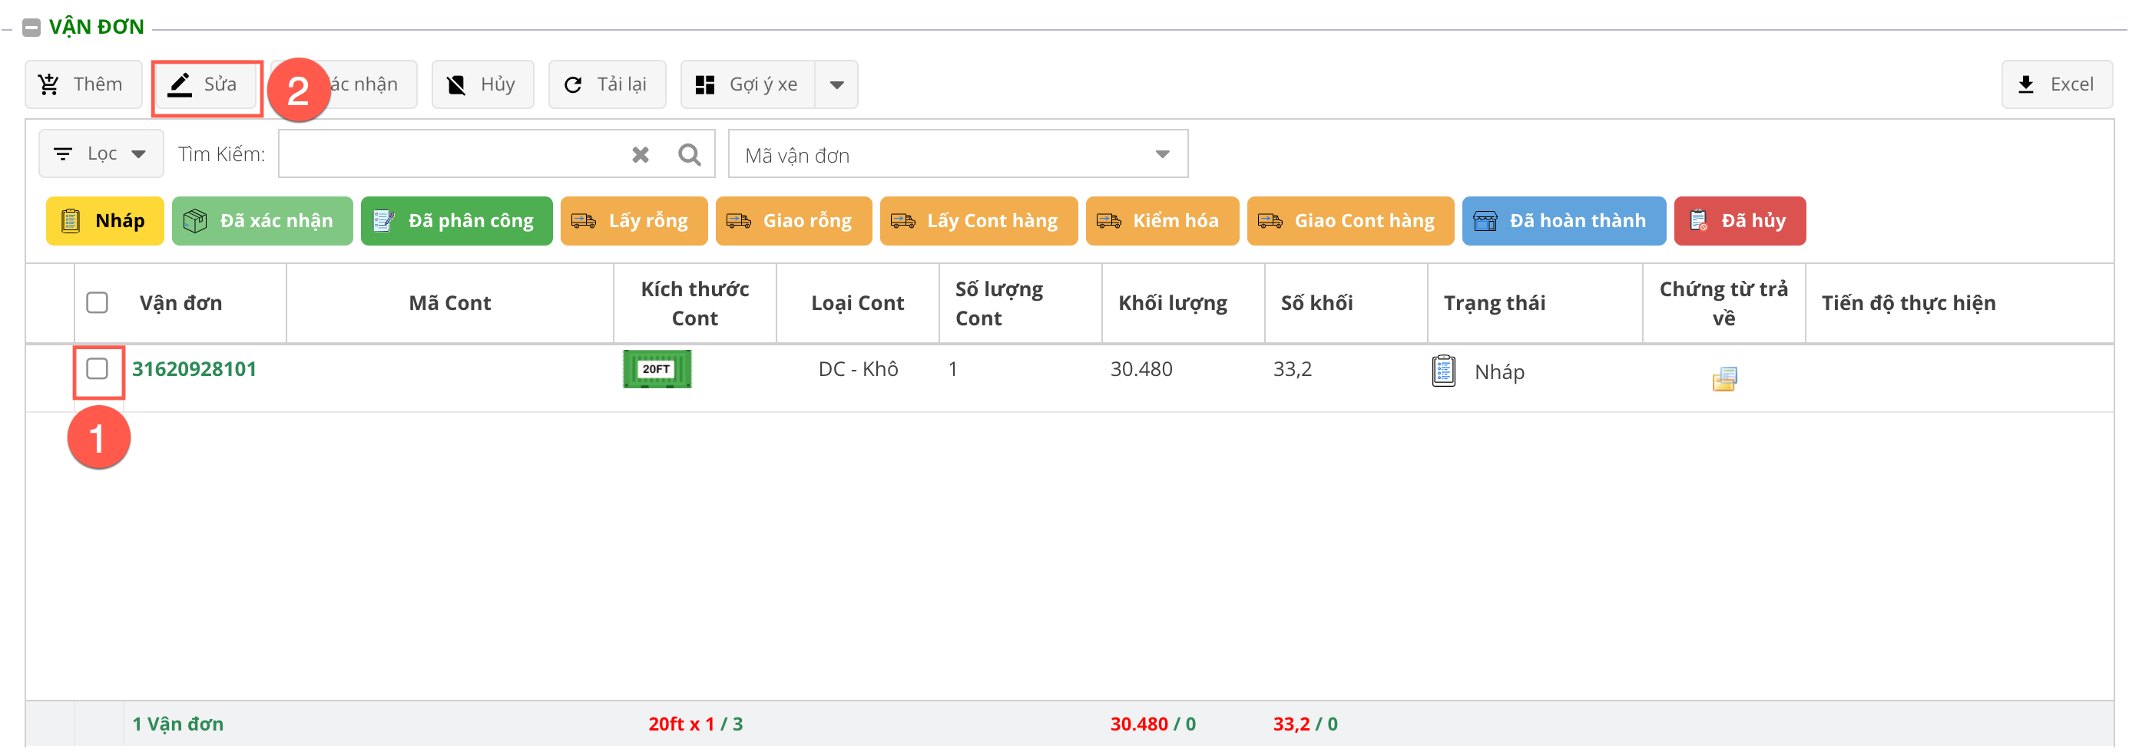Click the Tải lại reload icon
Image resolution: width=2129 pixels, height=752 pixels.
[x=573, y=84]
